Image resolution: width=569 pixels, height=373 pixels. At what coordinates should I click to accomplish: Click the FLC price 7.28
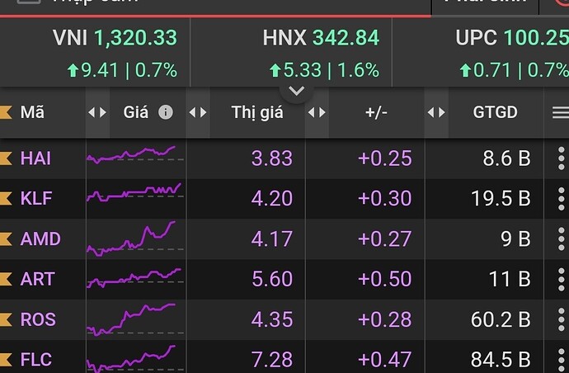pyautogui.click(x=272, y=360)
